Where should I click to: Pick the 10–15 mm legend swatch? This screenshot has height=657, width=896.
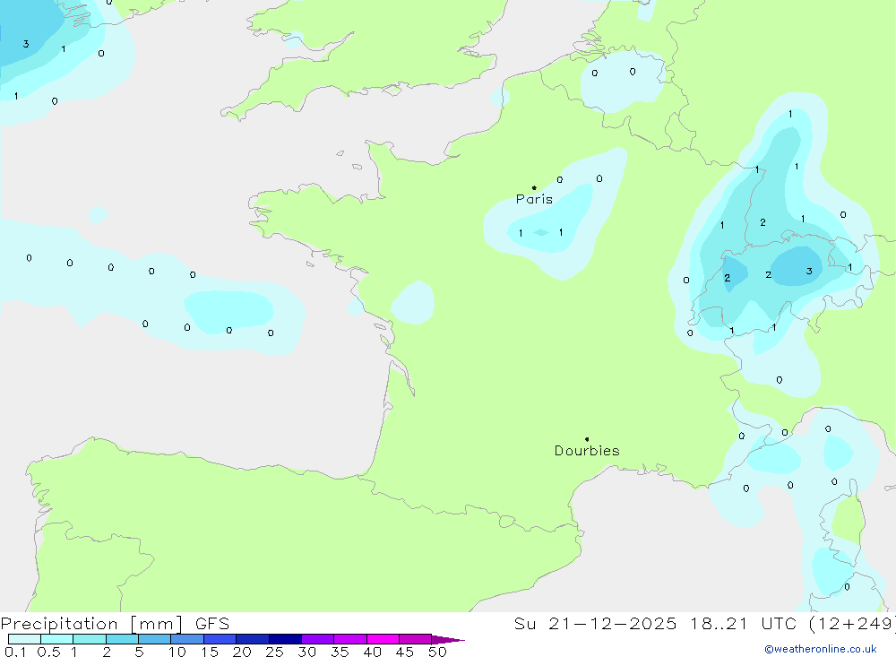187,639
